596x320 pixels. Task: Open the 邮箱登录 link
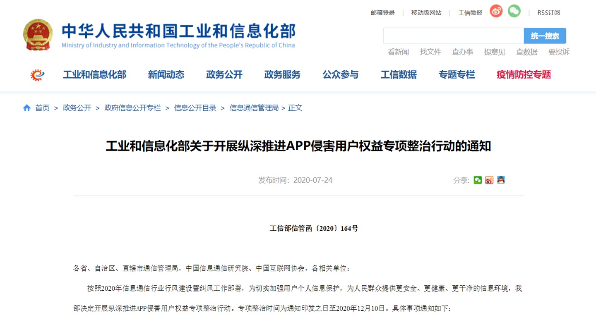(x=382, y=13)
